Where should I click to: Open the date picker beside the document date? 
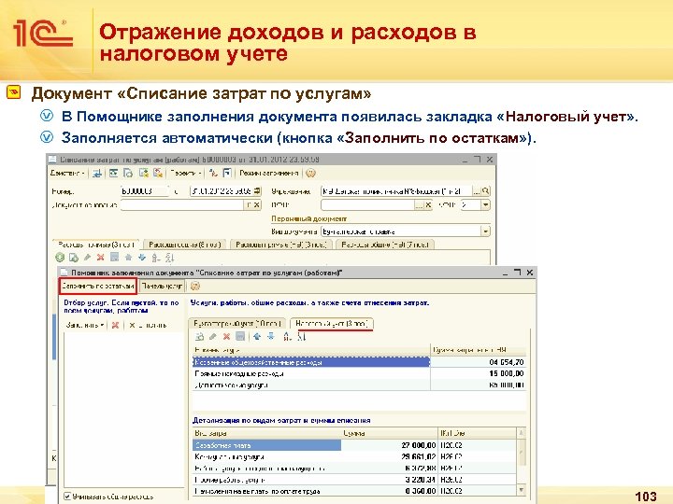click(257, 191)
